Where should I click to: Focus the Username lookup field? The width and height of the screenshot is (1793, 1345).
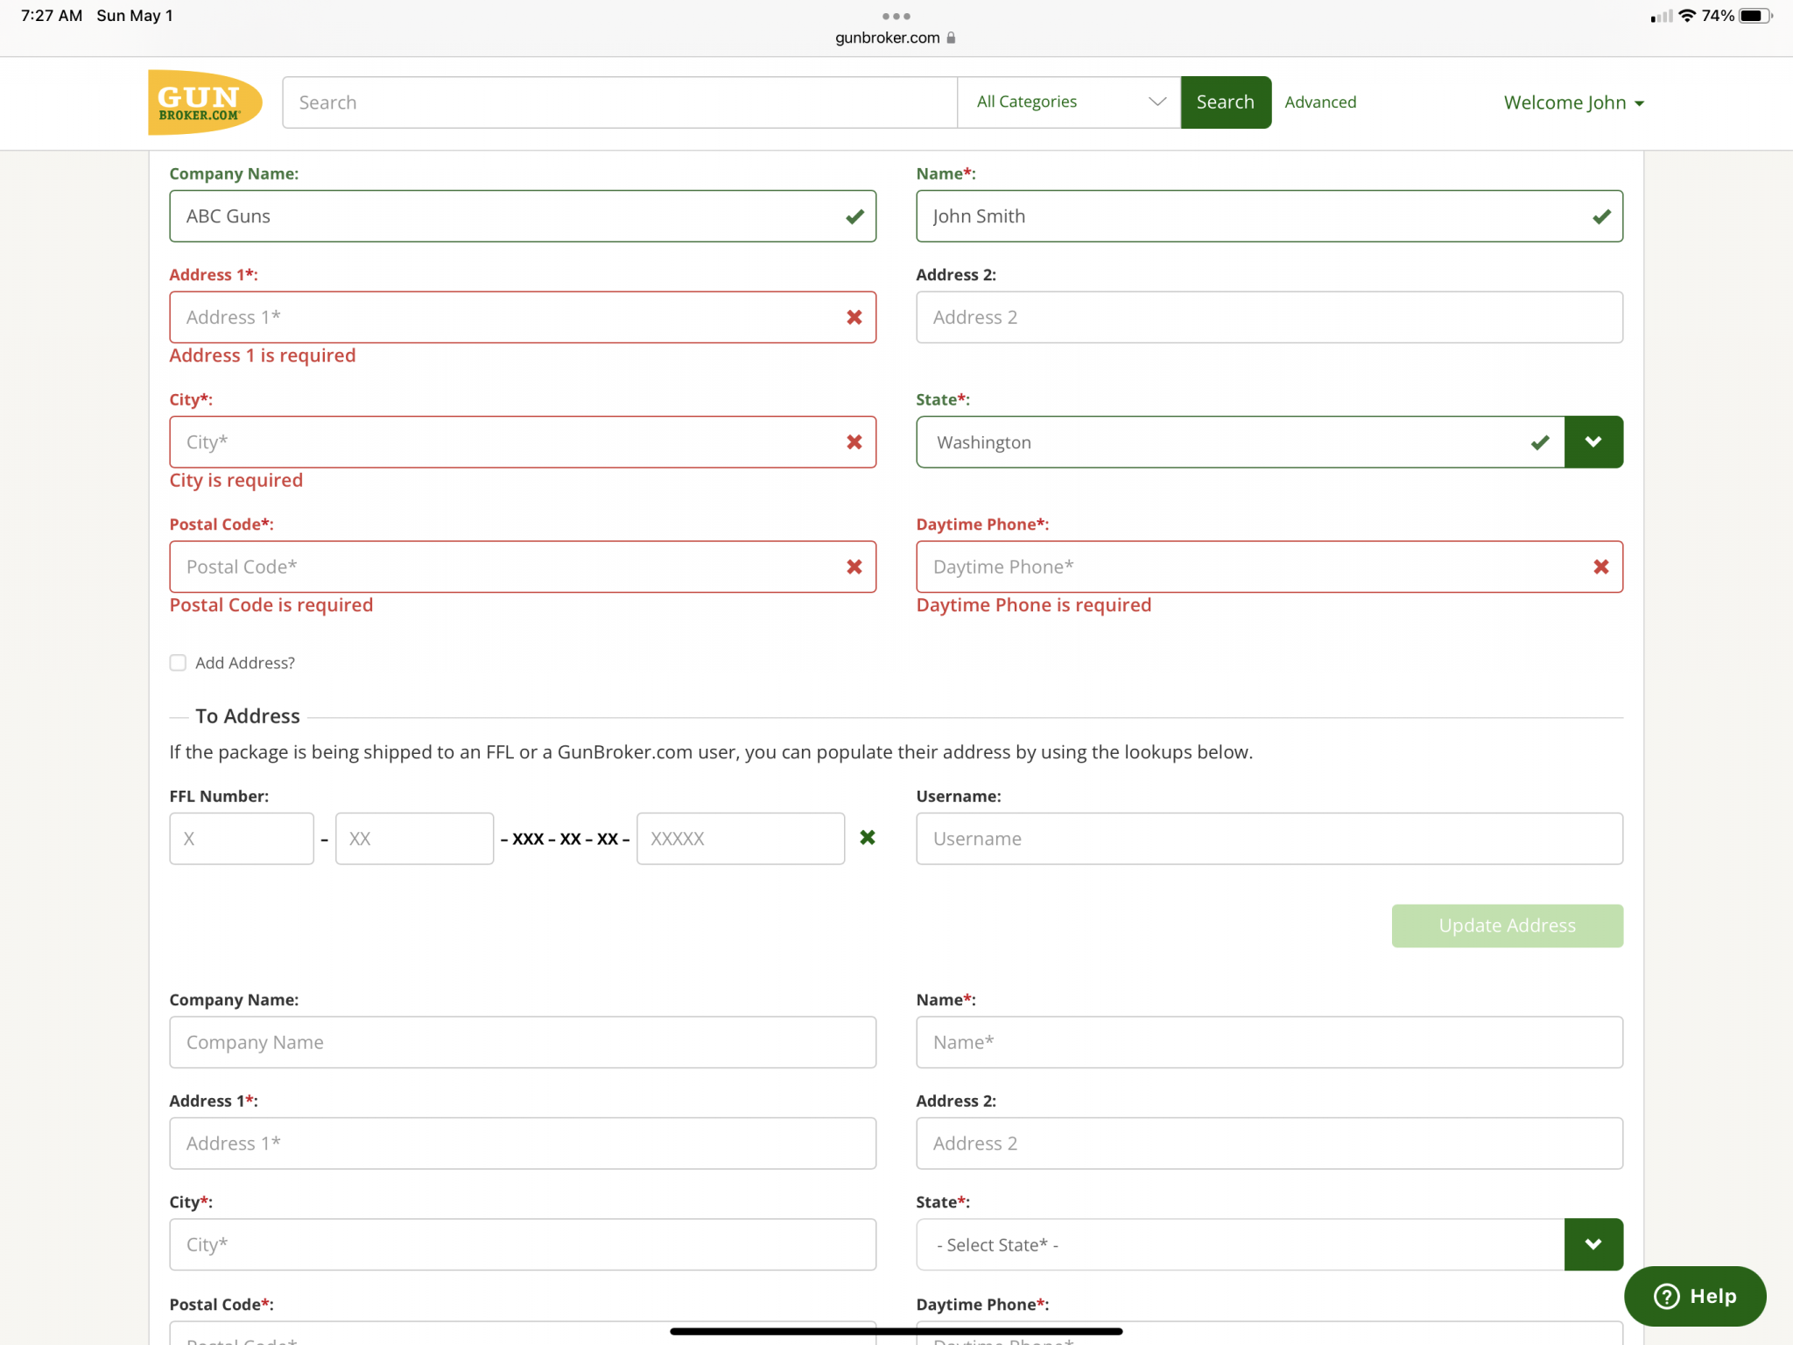tap(1269, 839)
